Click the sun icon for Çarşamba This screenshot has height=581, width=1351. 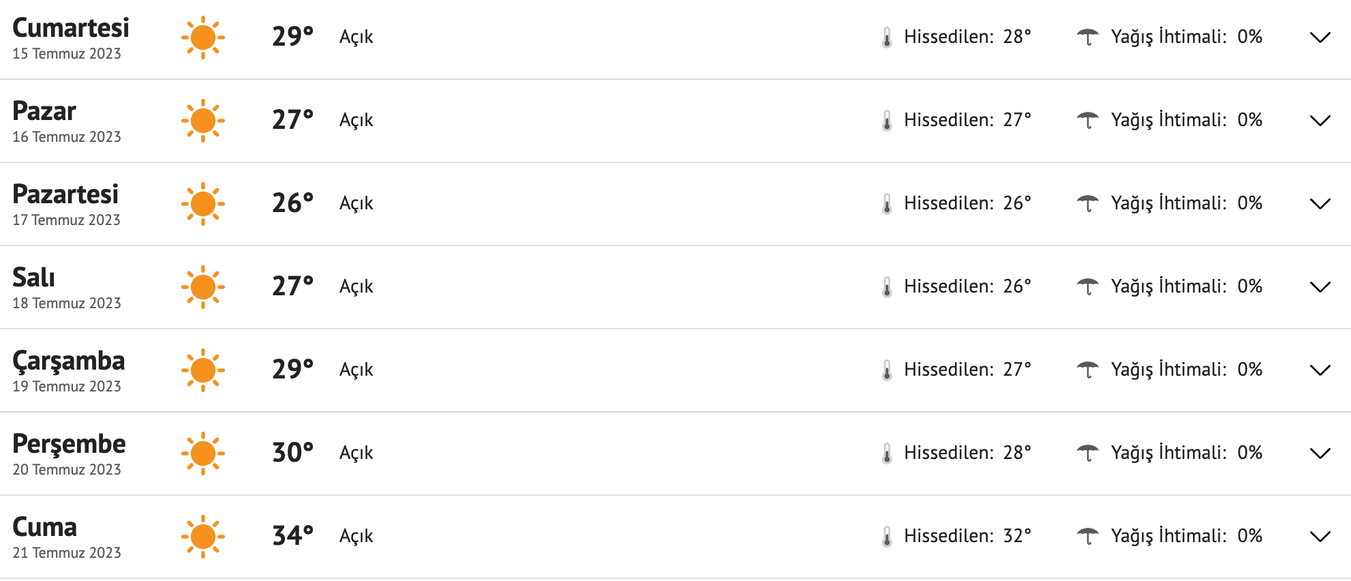point(203,370)
